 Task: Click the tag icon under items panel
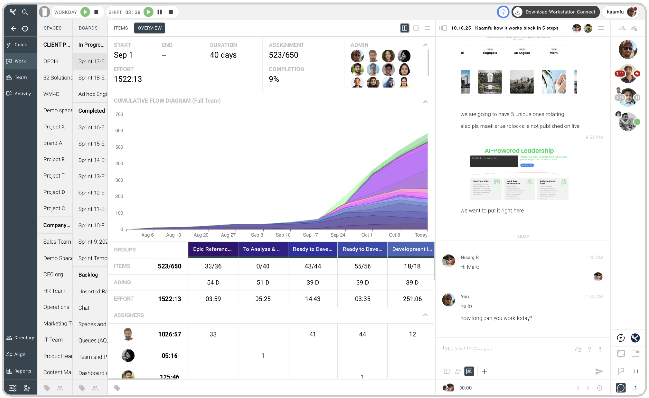117,388
